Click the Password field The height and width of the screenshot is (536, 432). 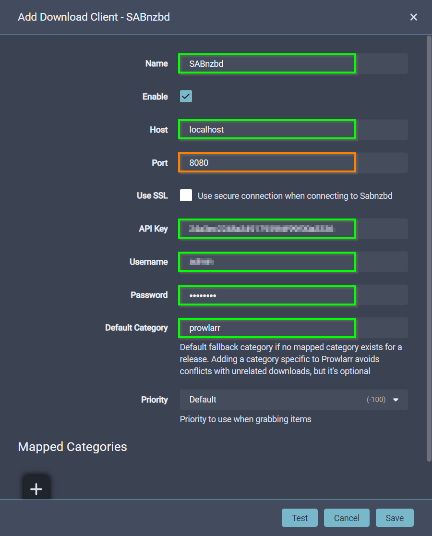[x=267, y=295]
